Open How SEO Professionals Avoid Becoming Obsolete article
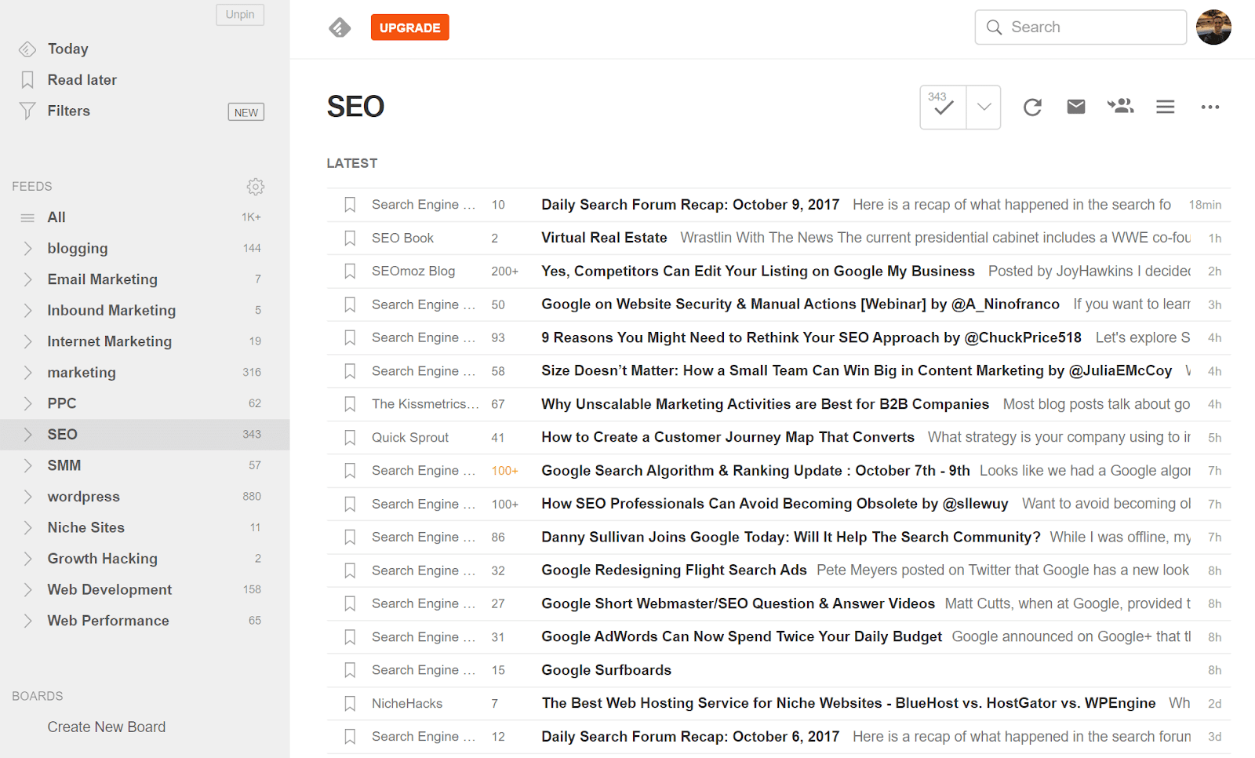Viewport: 1255px width, 758px height. (x=775, y=504)
